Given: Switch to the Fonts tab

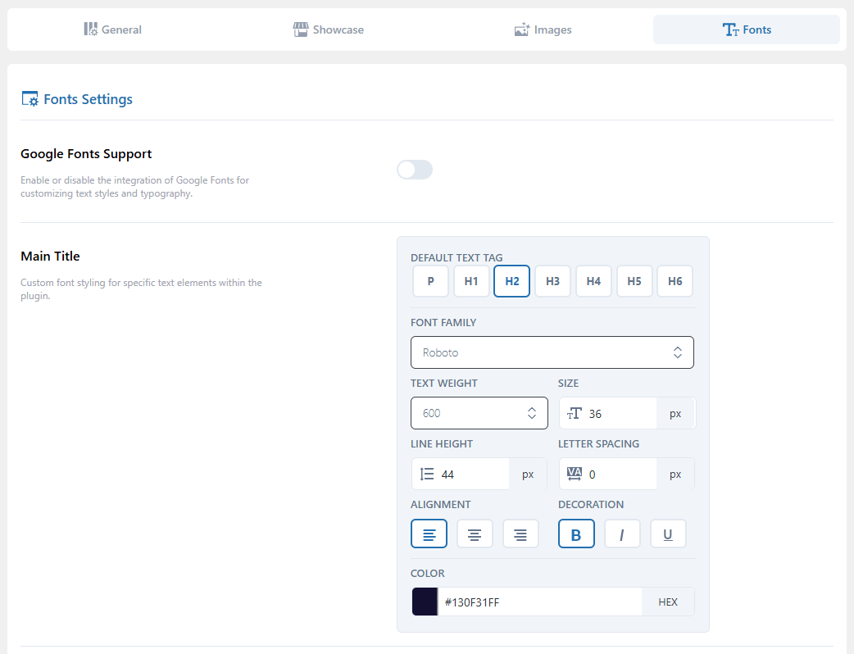Looking at the screenshot, I should [746, 30].
